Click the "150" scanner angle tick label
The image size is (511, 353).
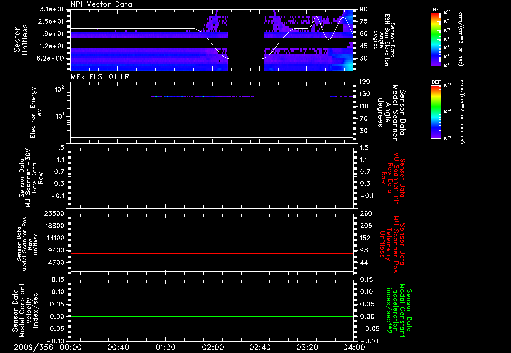365,94
